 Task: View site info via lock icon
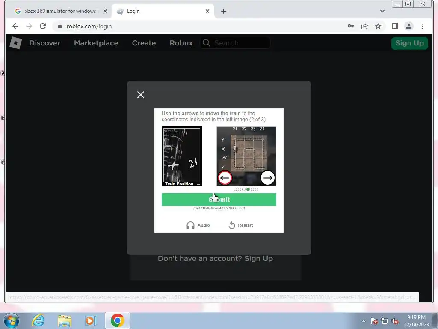click(60, 26)
